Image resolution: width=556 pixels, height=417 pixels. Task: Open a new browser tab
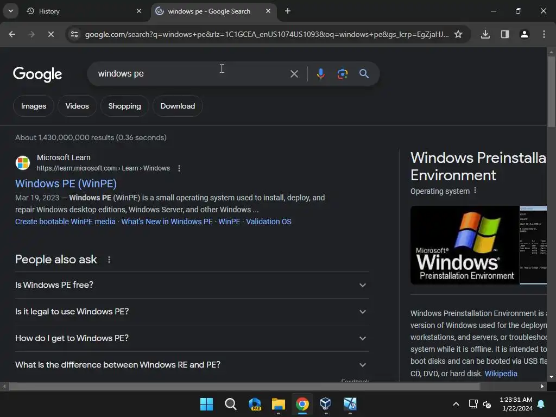coord(288,11)
